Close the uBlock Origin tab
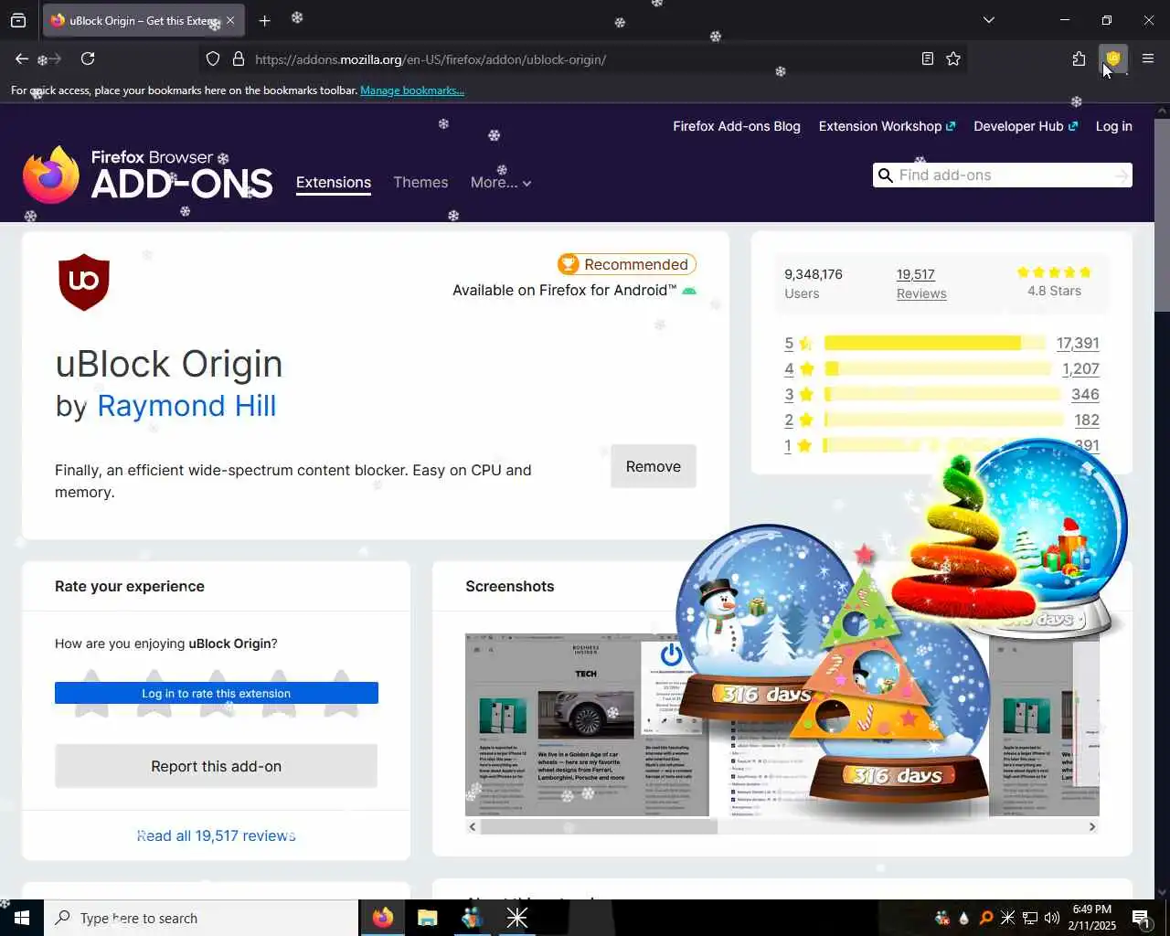Image resolution: width=1170 pixels, height=936 pixels. tap(230, 20)
